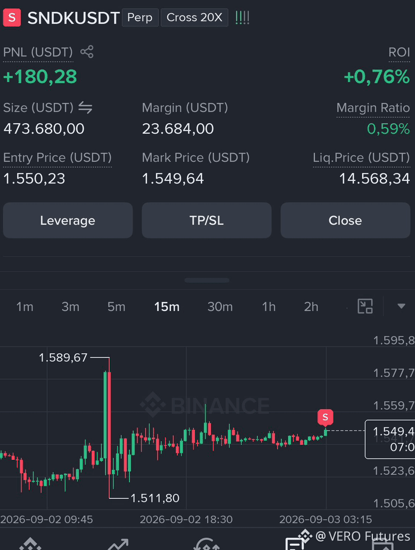
Task: Tap the Cross 20X margin mode tag
Action: coord(194,18)
